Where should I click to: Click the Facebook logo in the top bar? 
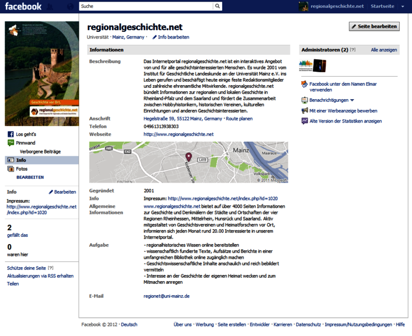coord(23,6)
